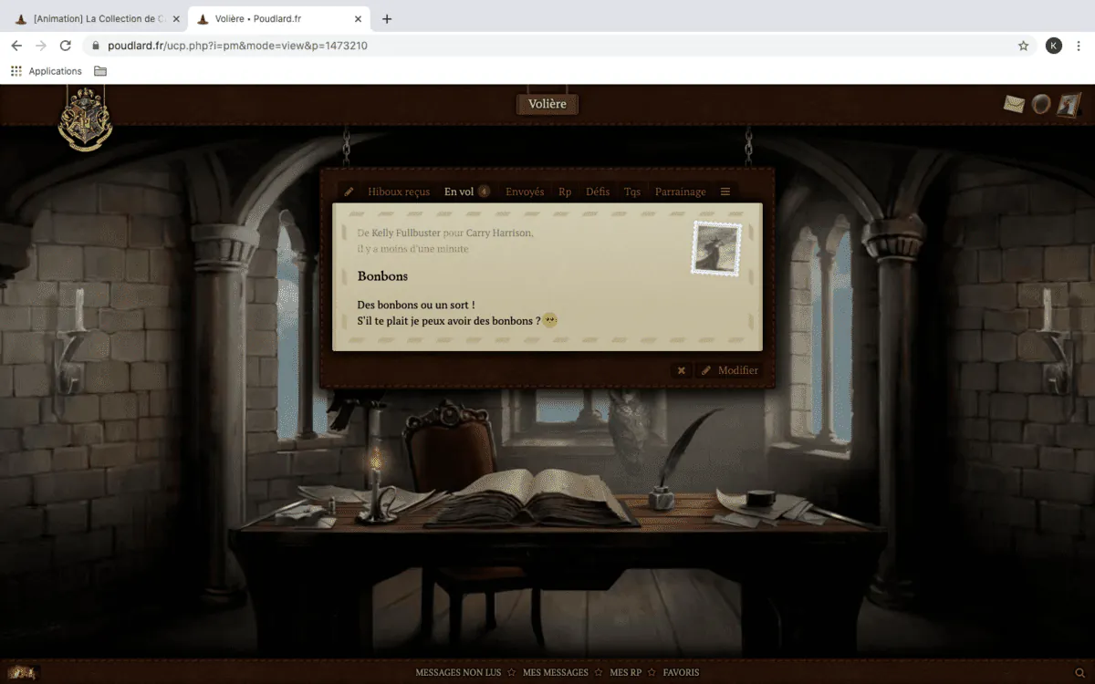Switch to the Rp tab
Image resolution: width=1095 pixels, height=684 pixels.
(x=565, y=192)
